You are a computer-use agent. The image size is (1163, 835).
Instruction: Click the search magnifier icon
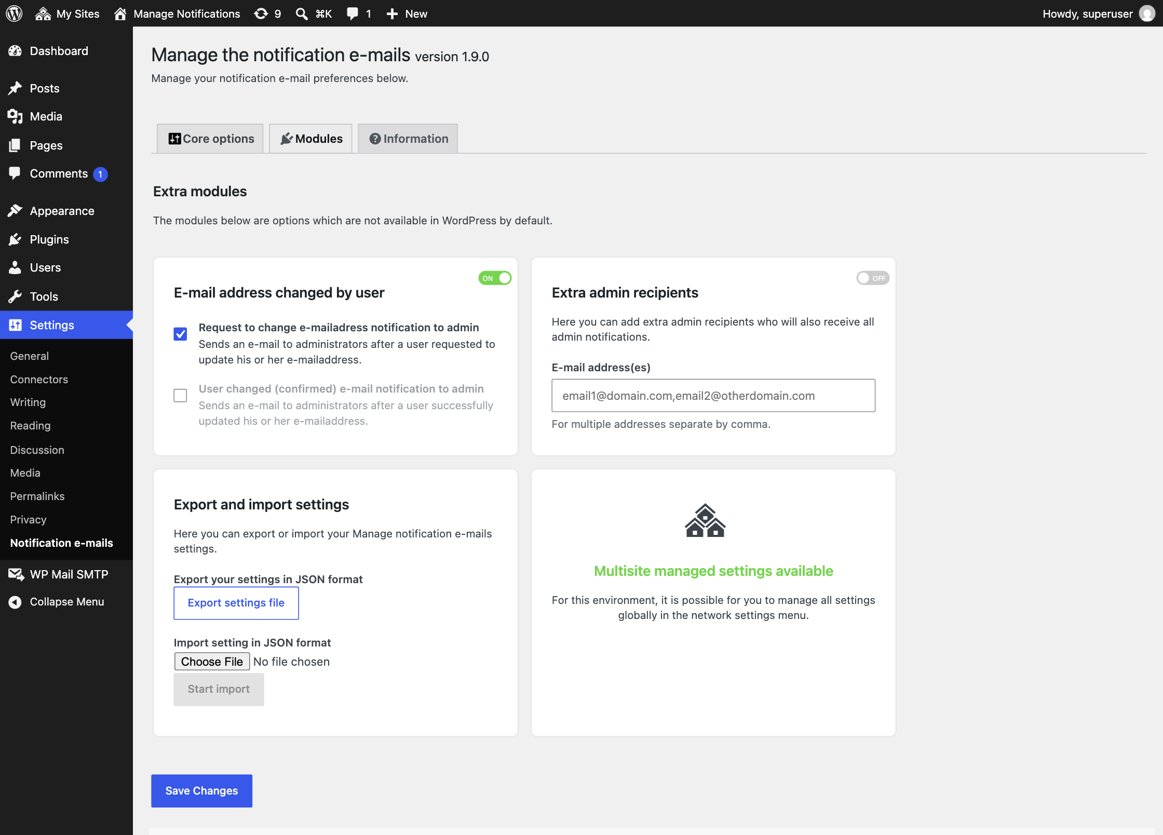[302, 14]
